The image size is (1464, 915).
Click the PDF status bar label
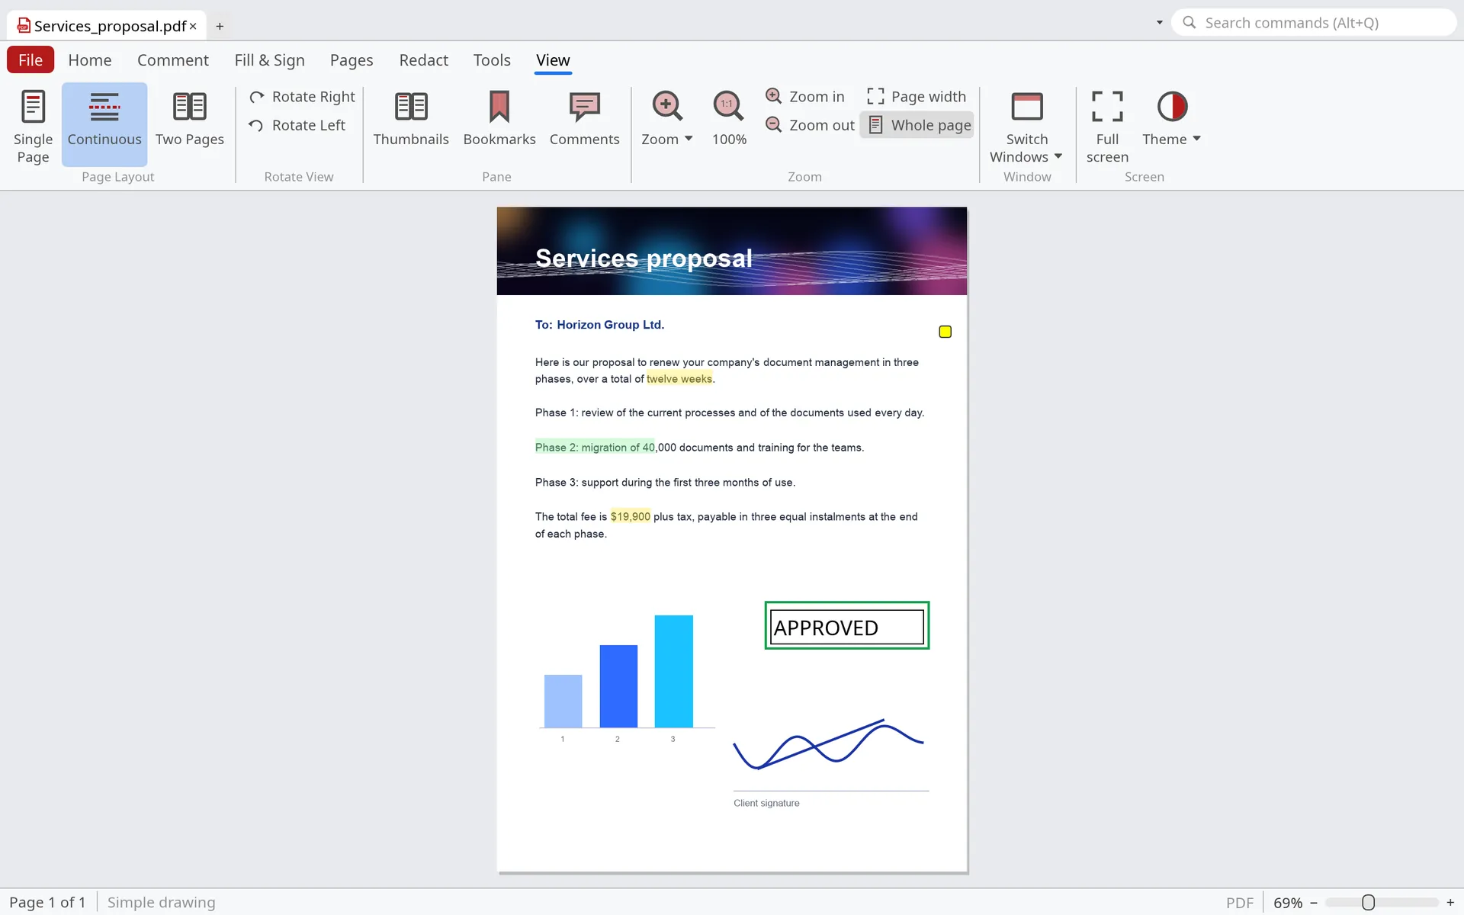pos(1239,903)
